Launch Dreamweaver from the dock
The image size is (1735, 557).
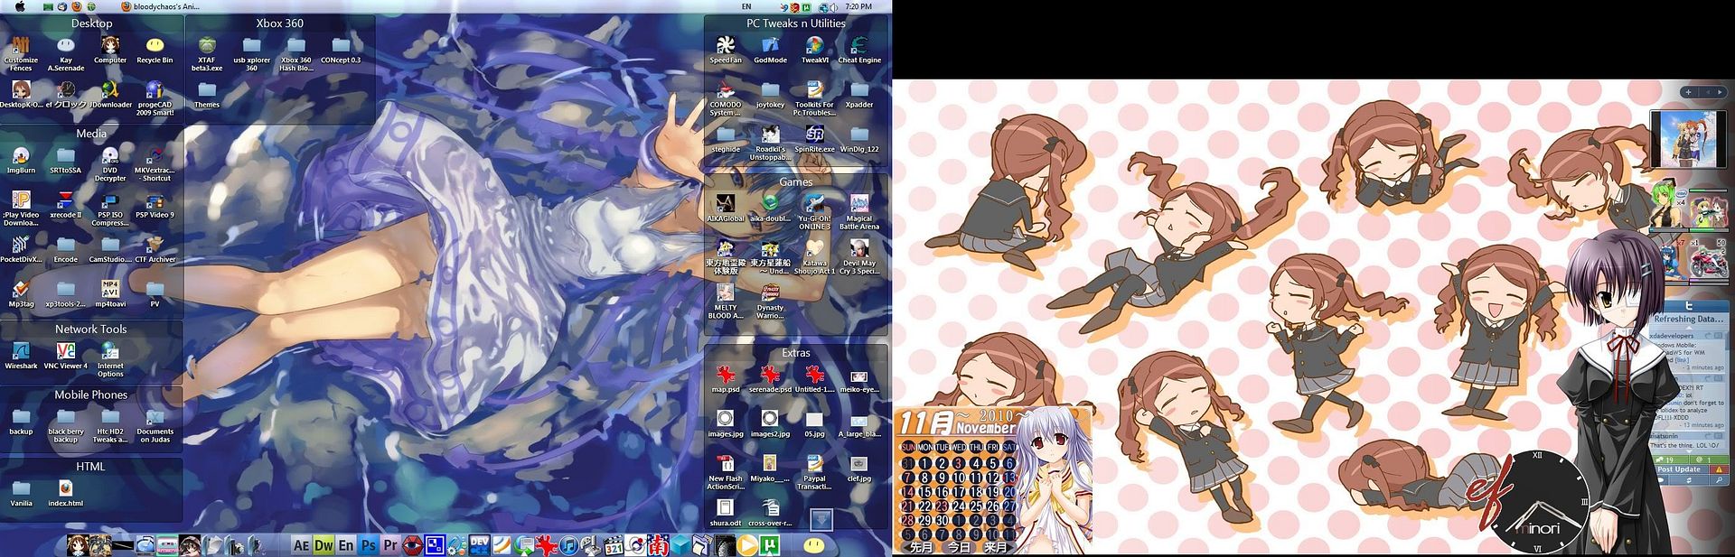(x=324, y=544)
